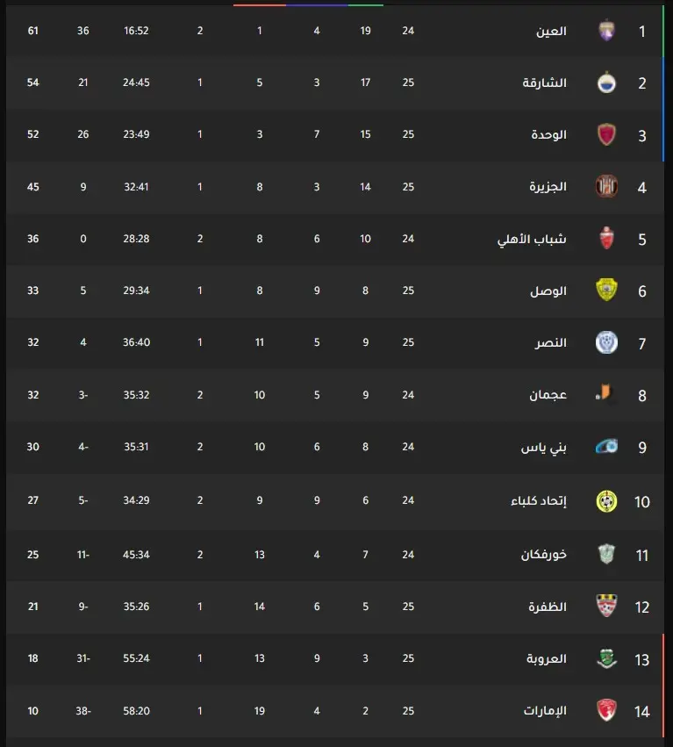The height and width of the screenshot is (747, 673).
Task: Click the Al Ain club crest icon
Action: tap(606, 31)
